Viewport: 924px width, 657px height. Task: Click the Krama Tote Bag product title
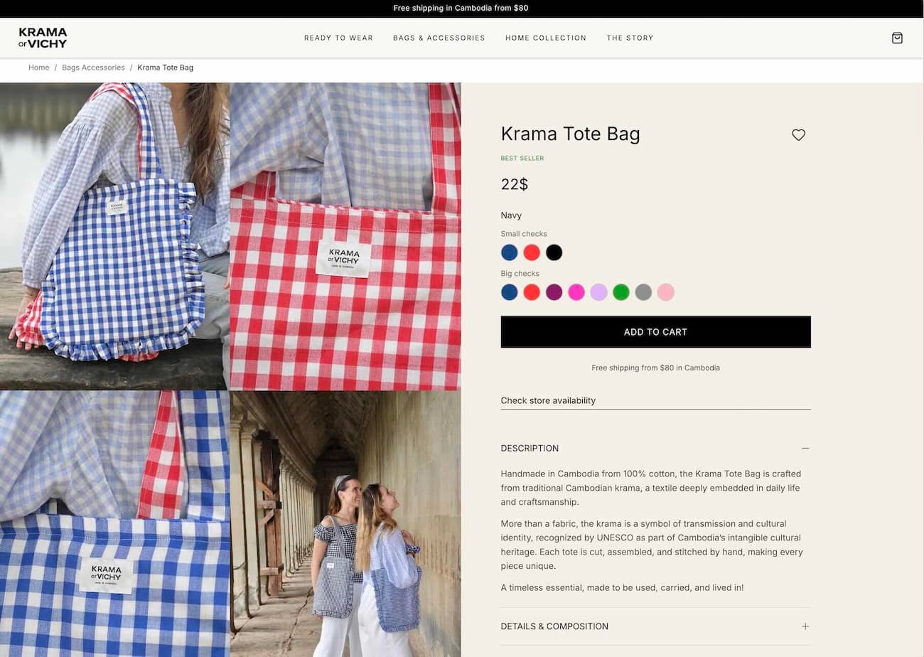coord(571,134)
